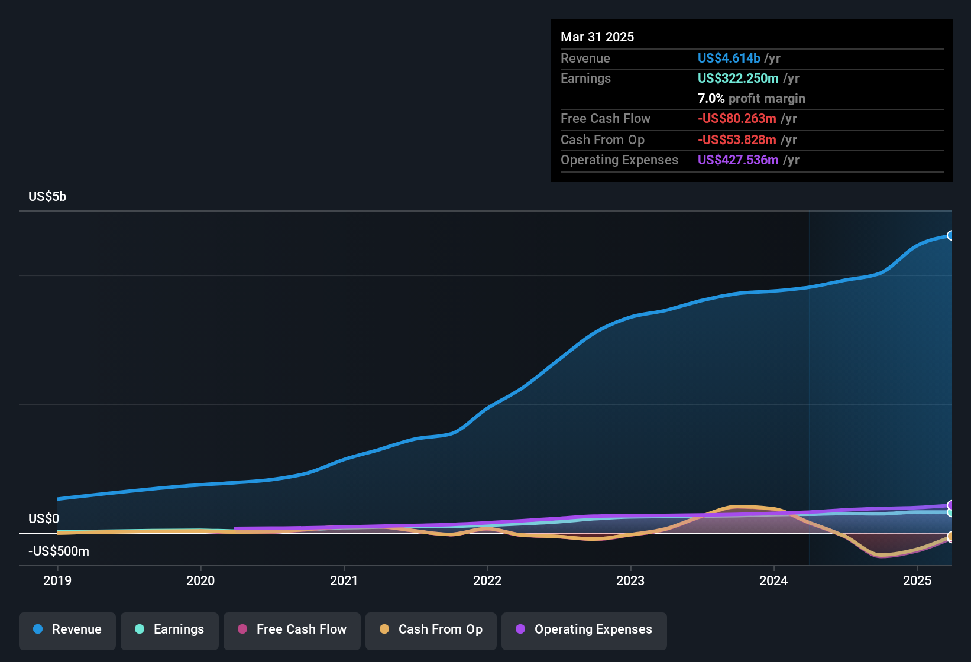Click the Revenue label in tooltip
The height and width of the screenshot is (662, 971).
pos(585,58)
